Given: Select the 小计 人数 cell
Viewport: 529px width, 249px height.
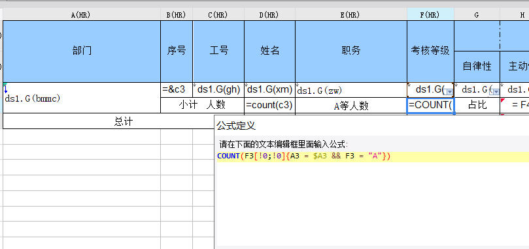Looking at the screenshot, I should click(x=203, y=106).
